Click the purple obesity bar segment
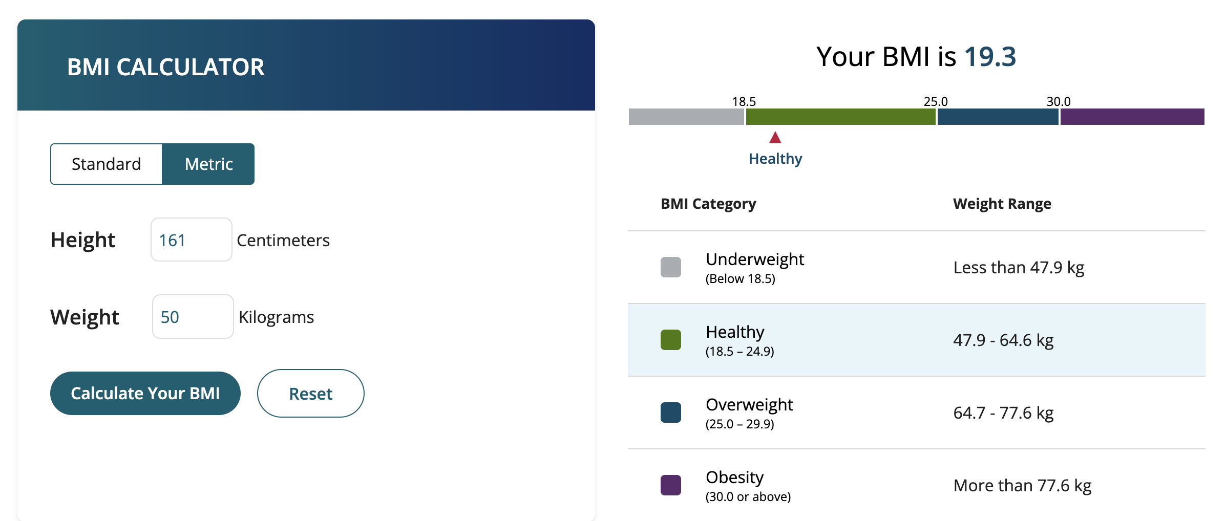 (1132, 117)
